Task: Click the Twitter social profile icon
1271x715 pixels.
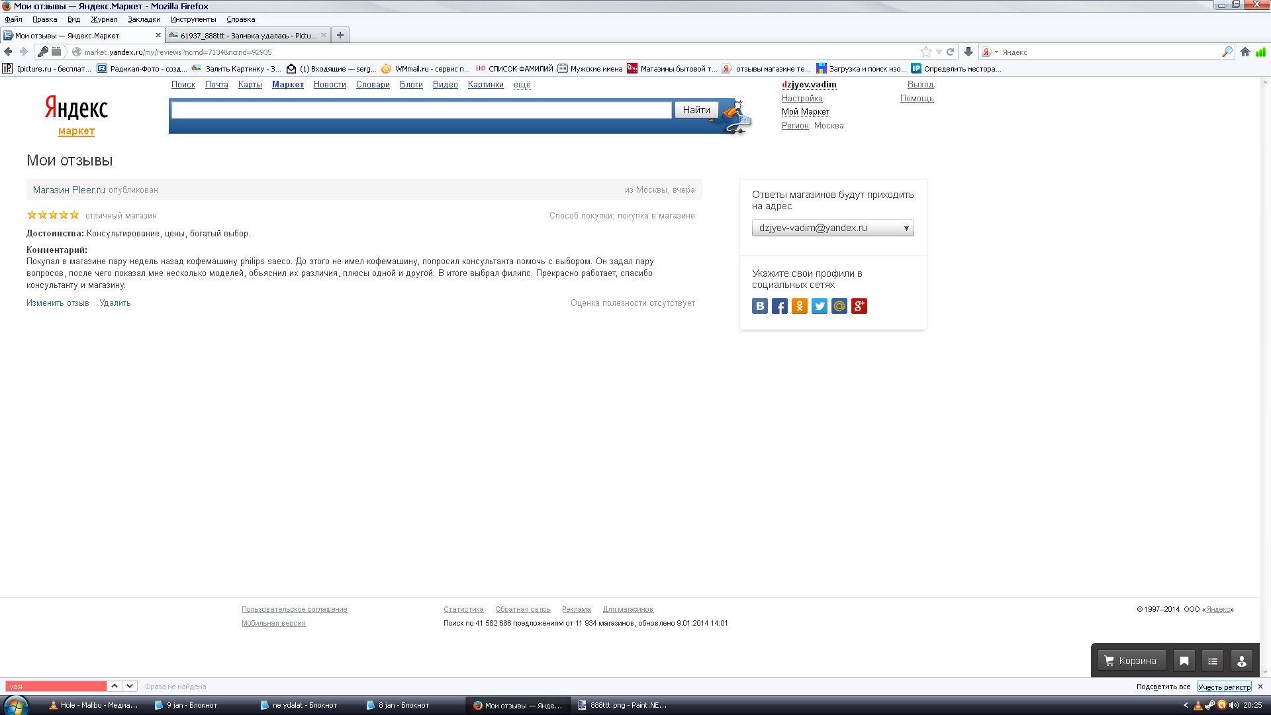Action: pos(819,306)
